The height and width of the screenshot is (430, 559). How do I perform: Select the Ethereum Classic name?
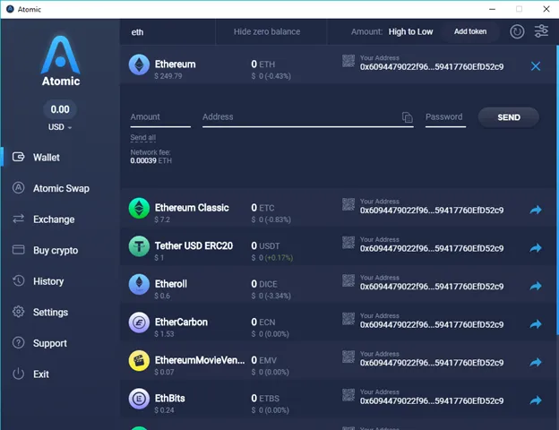click(192, 208)
